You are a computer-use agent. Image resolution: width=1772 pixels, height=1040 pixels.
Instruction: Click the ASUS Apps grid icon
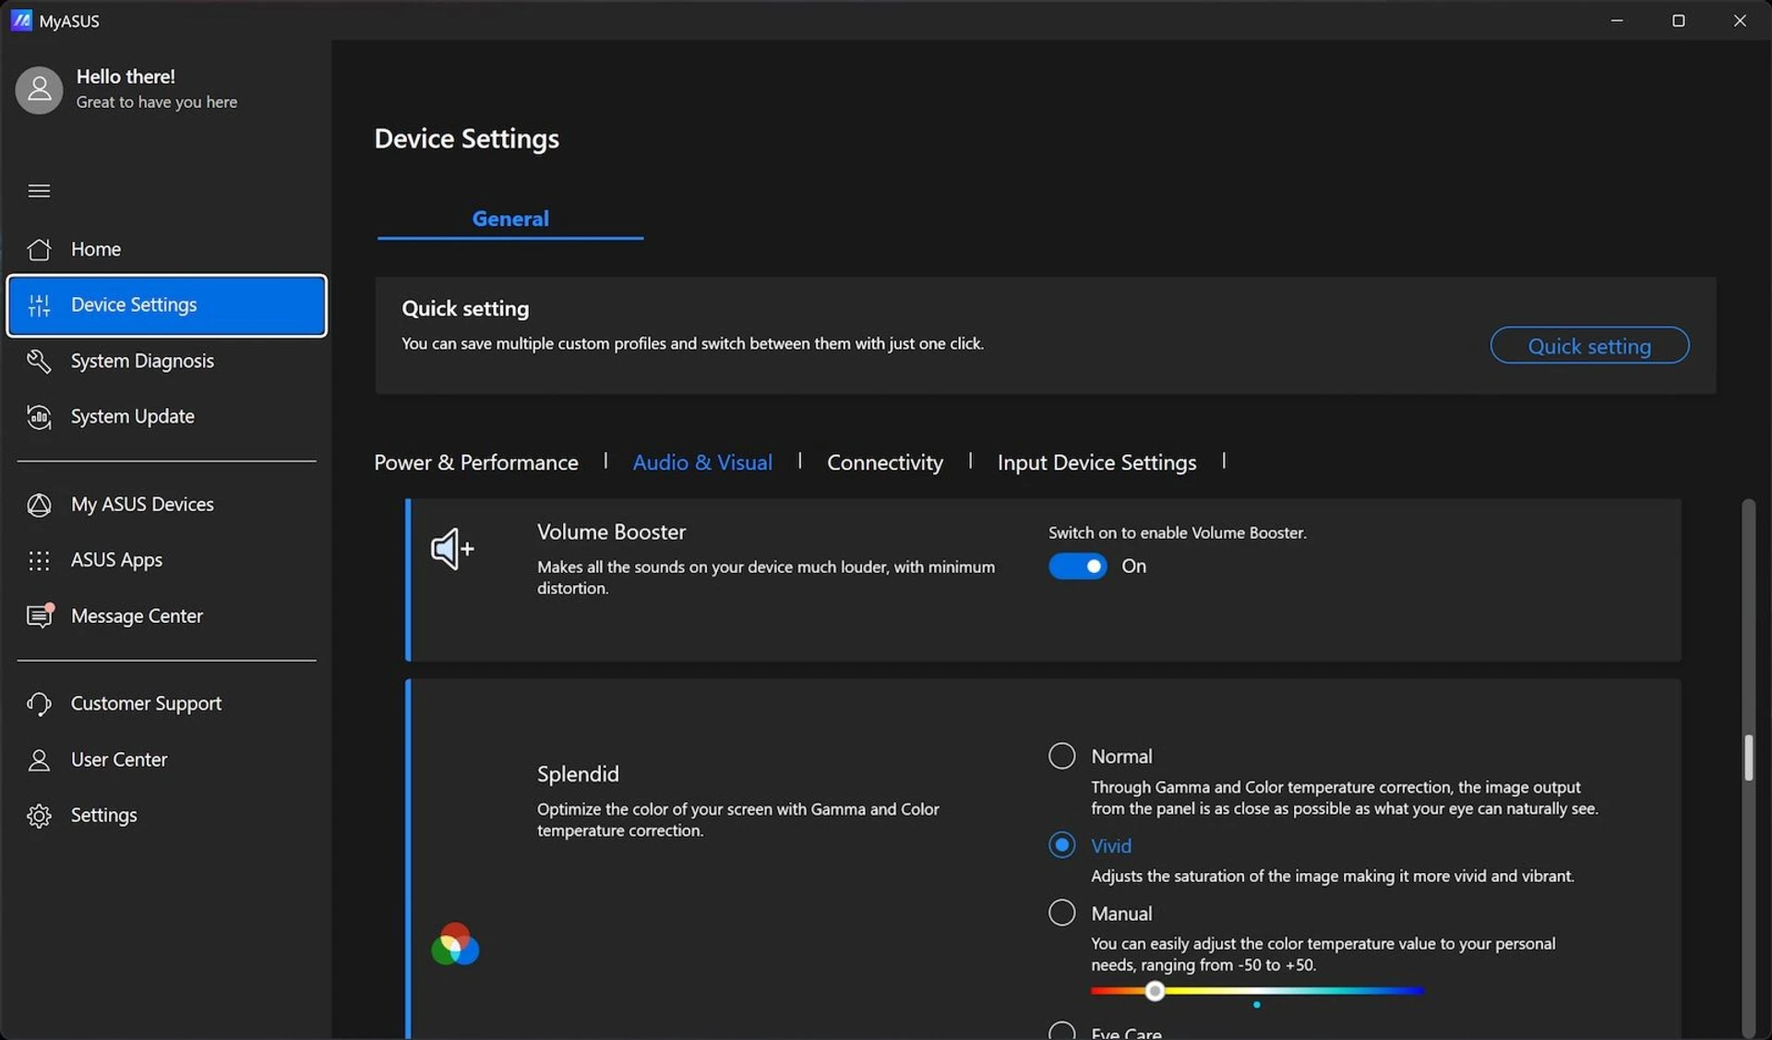pyautogui.click(x=39, y=560)
